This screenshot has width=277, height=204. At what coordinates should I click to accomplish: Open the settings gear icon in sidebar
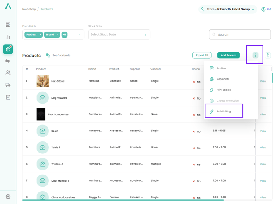(x=8, y=197)
